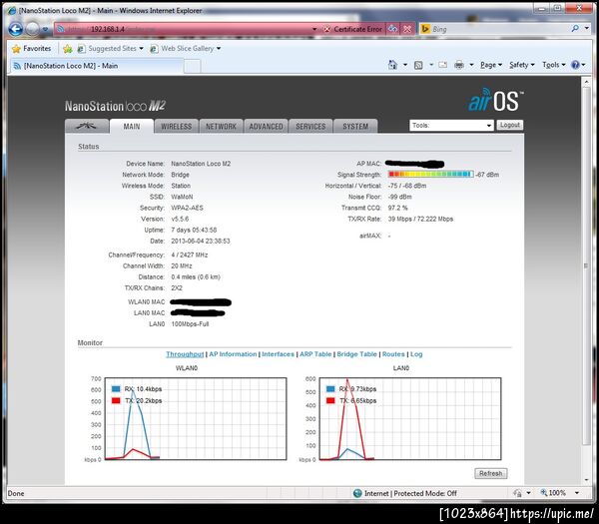Open the Favorites star button
Image resolution: width=599 pixels, height=524 pixels.
31,49
